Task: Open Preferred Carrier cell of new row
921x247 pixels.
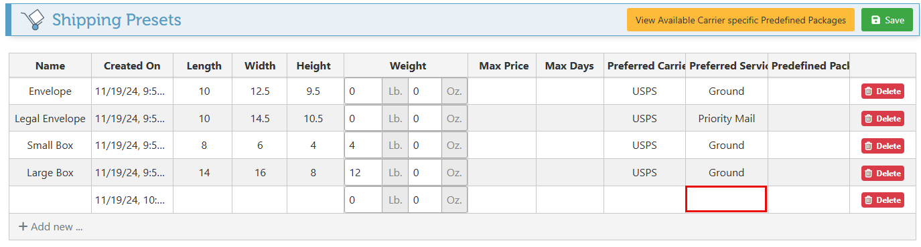Action: tap(644, 200)
